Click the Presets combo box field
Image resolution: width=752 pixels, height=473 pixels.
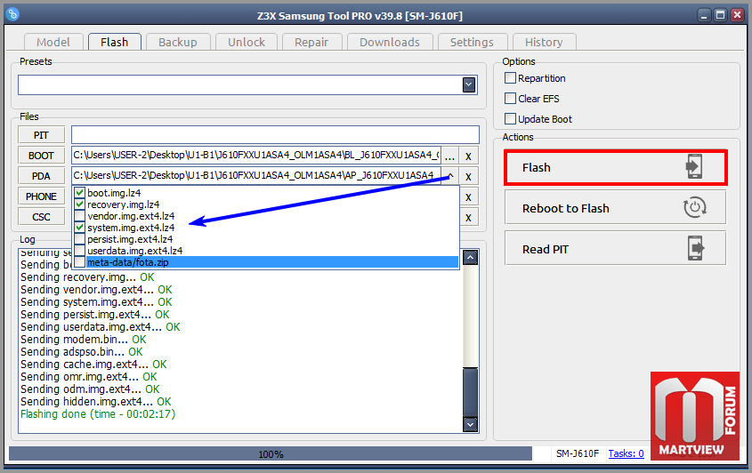(247, 84)
